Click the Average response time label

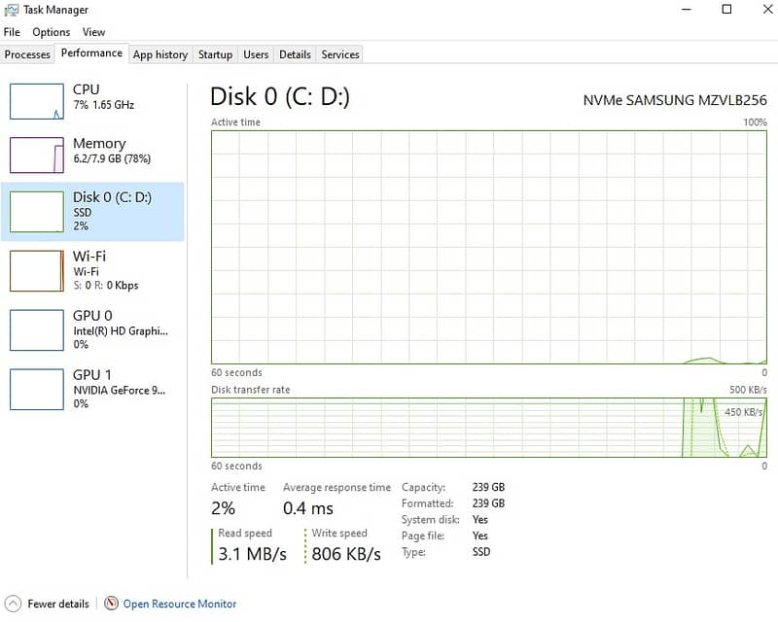(x=336, y=488)
